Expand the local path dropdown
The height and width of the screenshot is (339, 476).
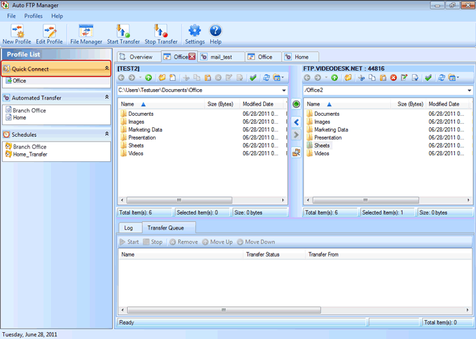[283, 90]
